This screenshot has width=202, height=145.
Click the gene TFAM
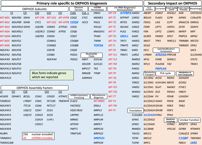(x=97, y=36)
